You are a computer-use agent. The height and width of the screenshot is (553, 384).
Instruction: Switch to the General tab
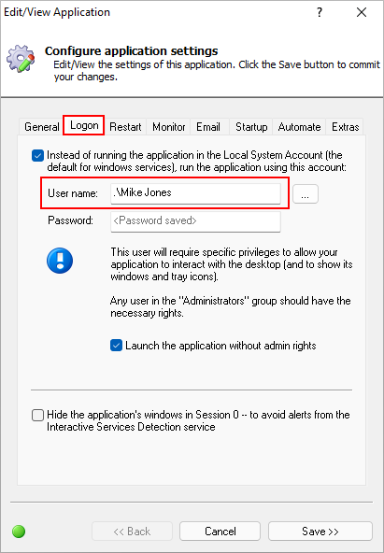[x=42, y=127]
